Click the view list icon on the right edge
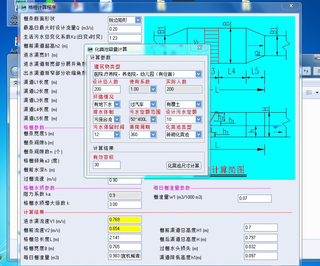320x266 pixels. pos(309,92)
